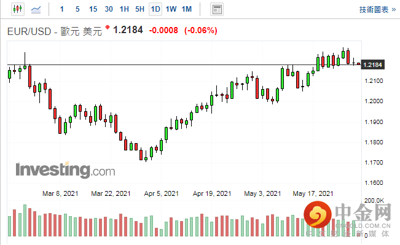
Task: Switch chart to 5H timeframe
Action: click(x=139, y=9)
